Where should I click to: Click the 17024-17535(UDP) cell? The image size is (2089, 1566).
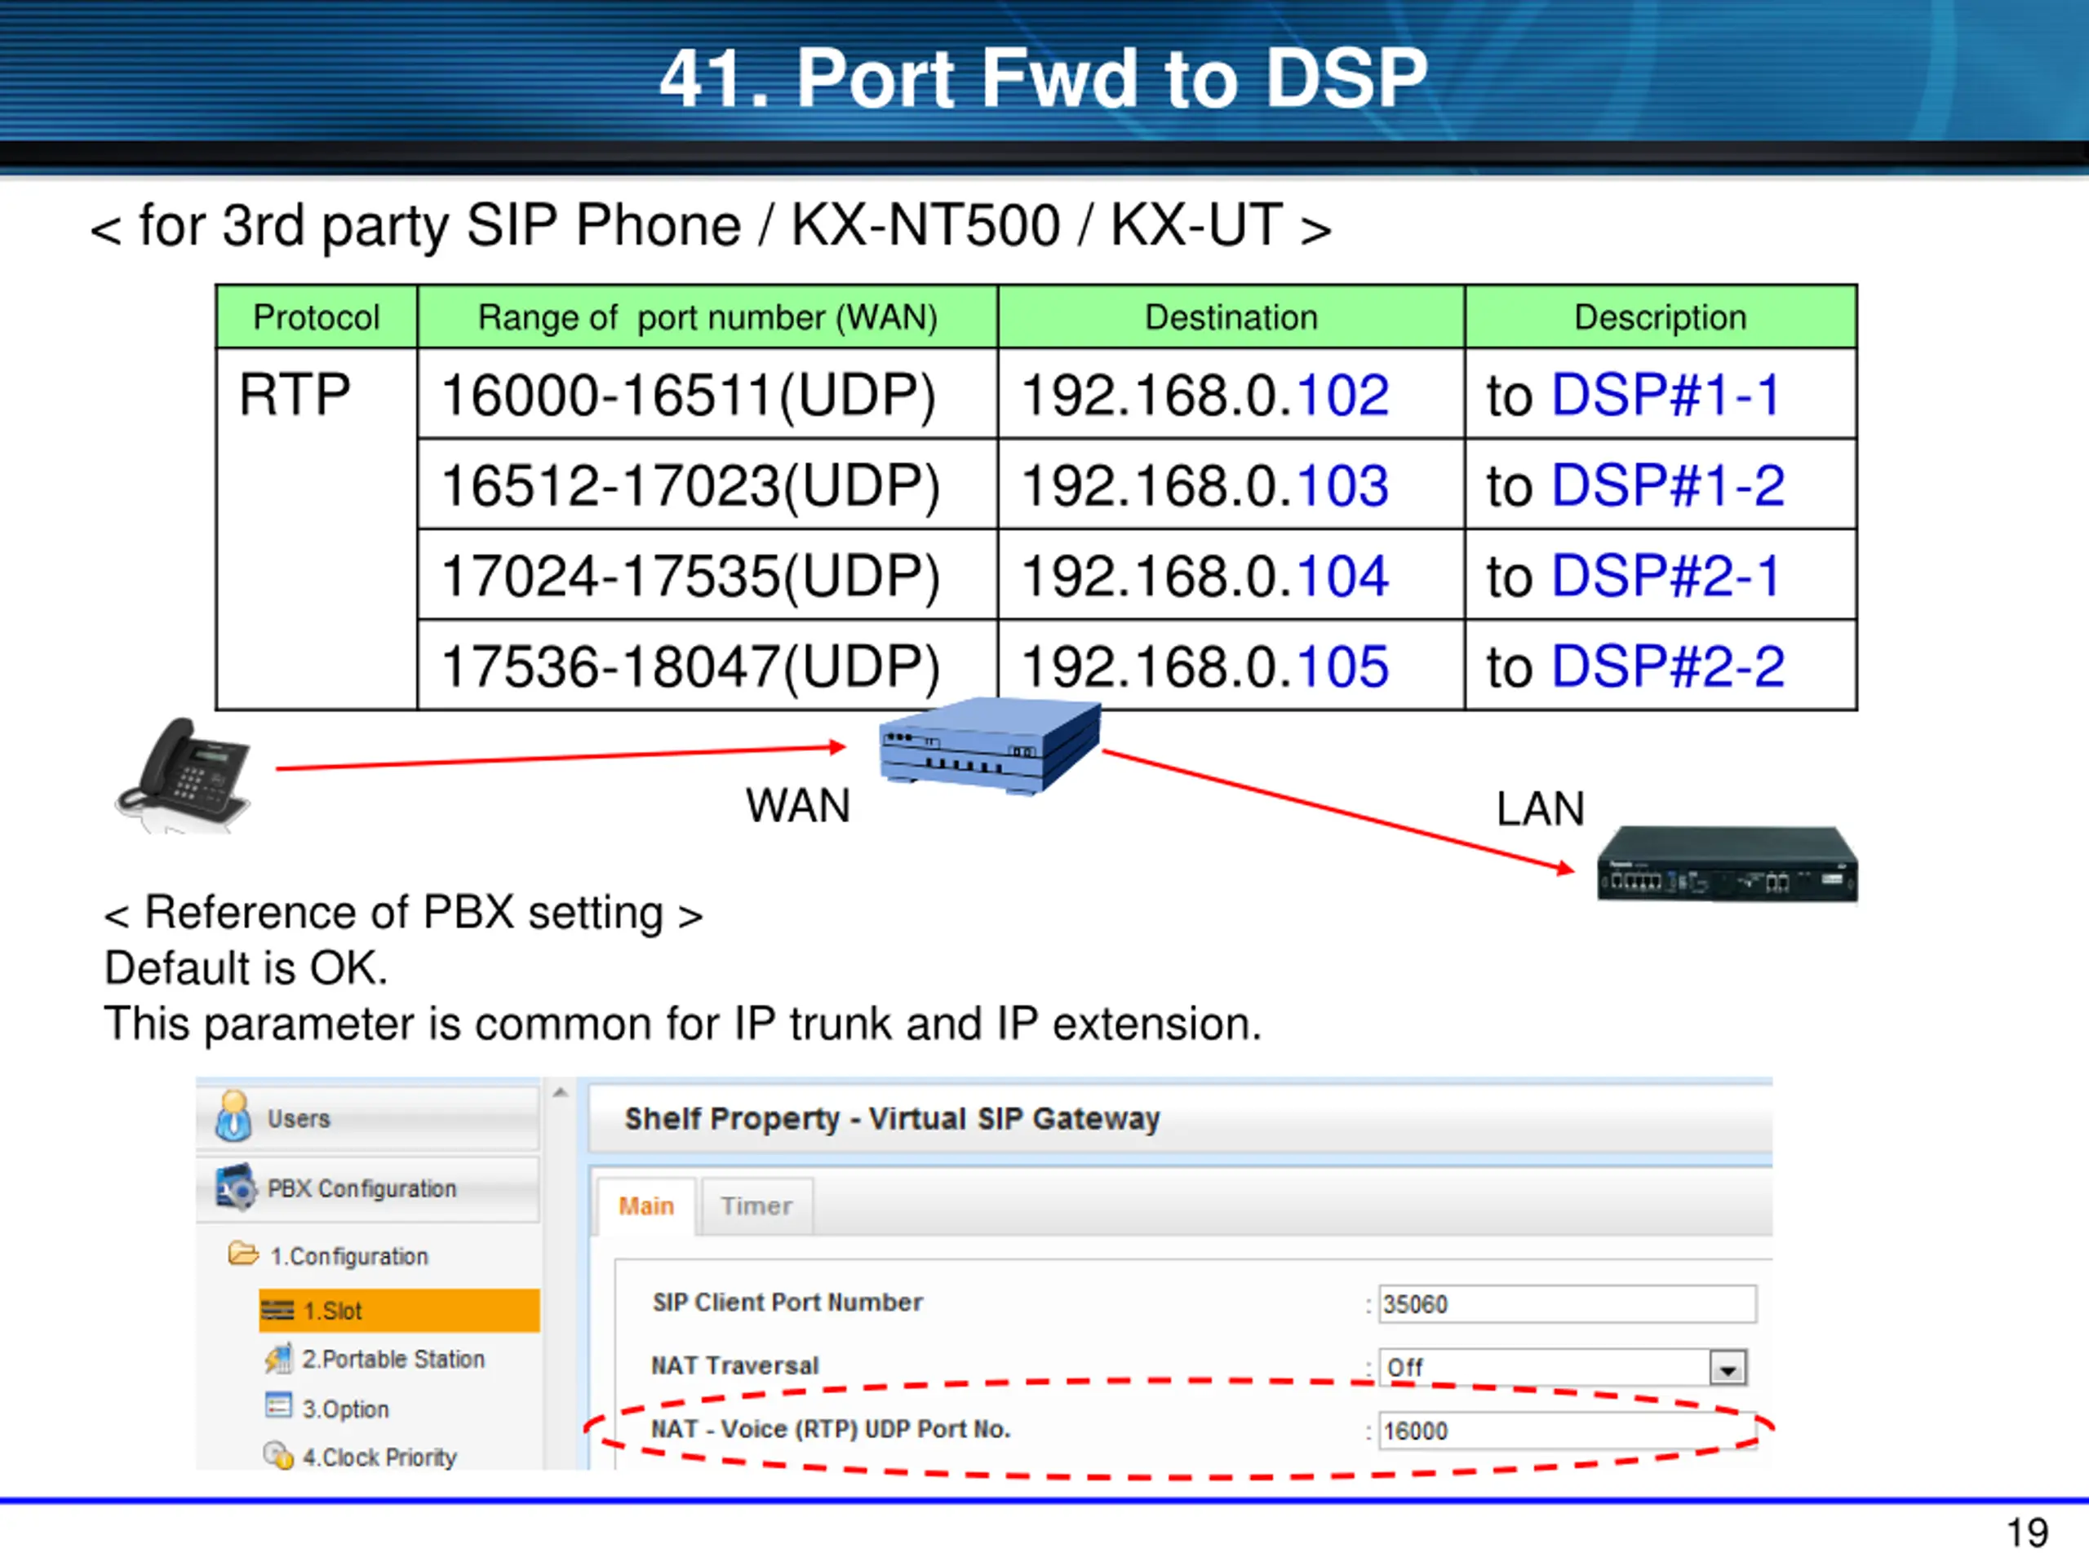(x=707, y=575)
